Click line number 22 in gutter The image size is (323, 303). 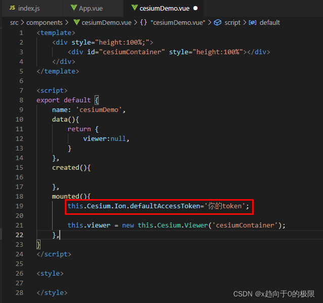click(x=19, y=235)
